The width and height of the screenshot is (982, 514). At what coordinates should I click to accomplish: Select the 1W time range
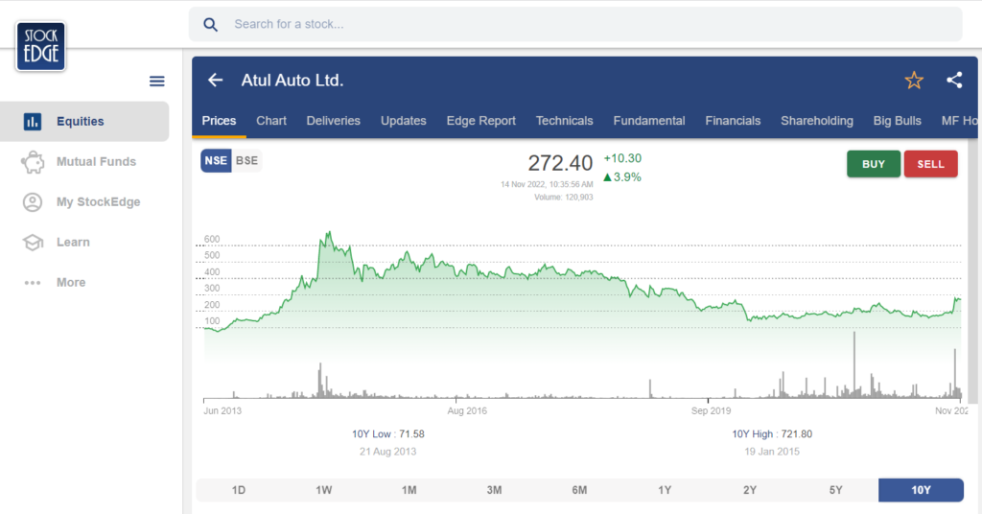pyautogui.click(x=324, y=490)
